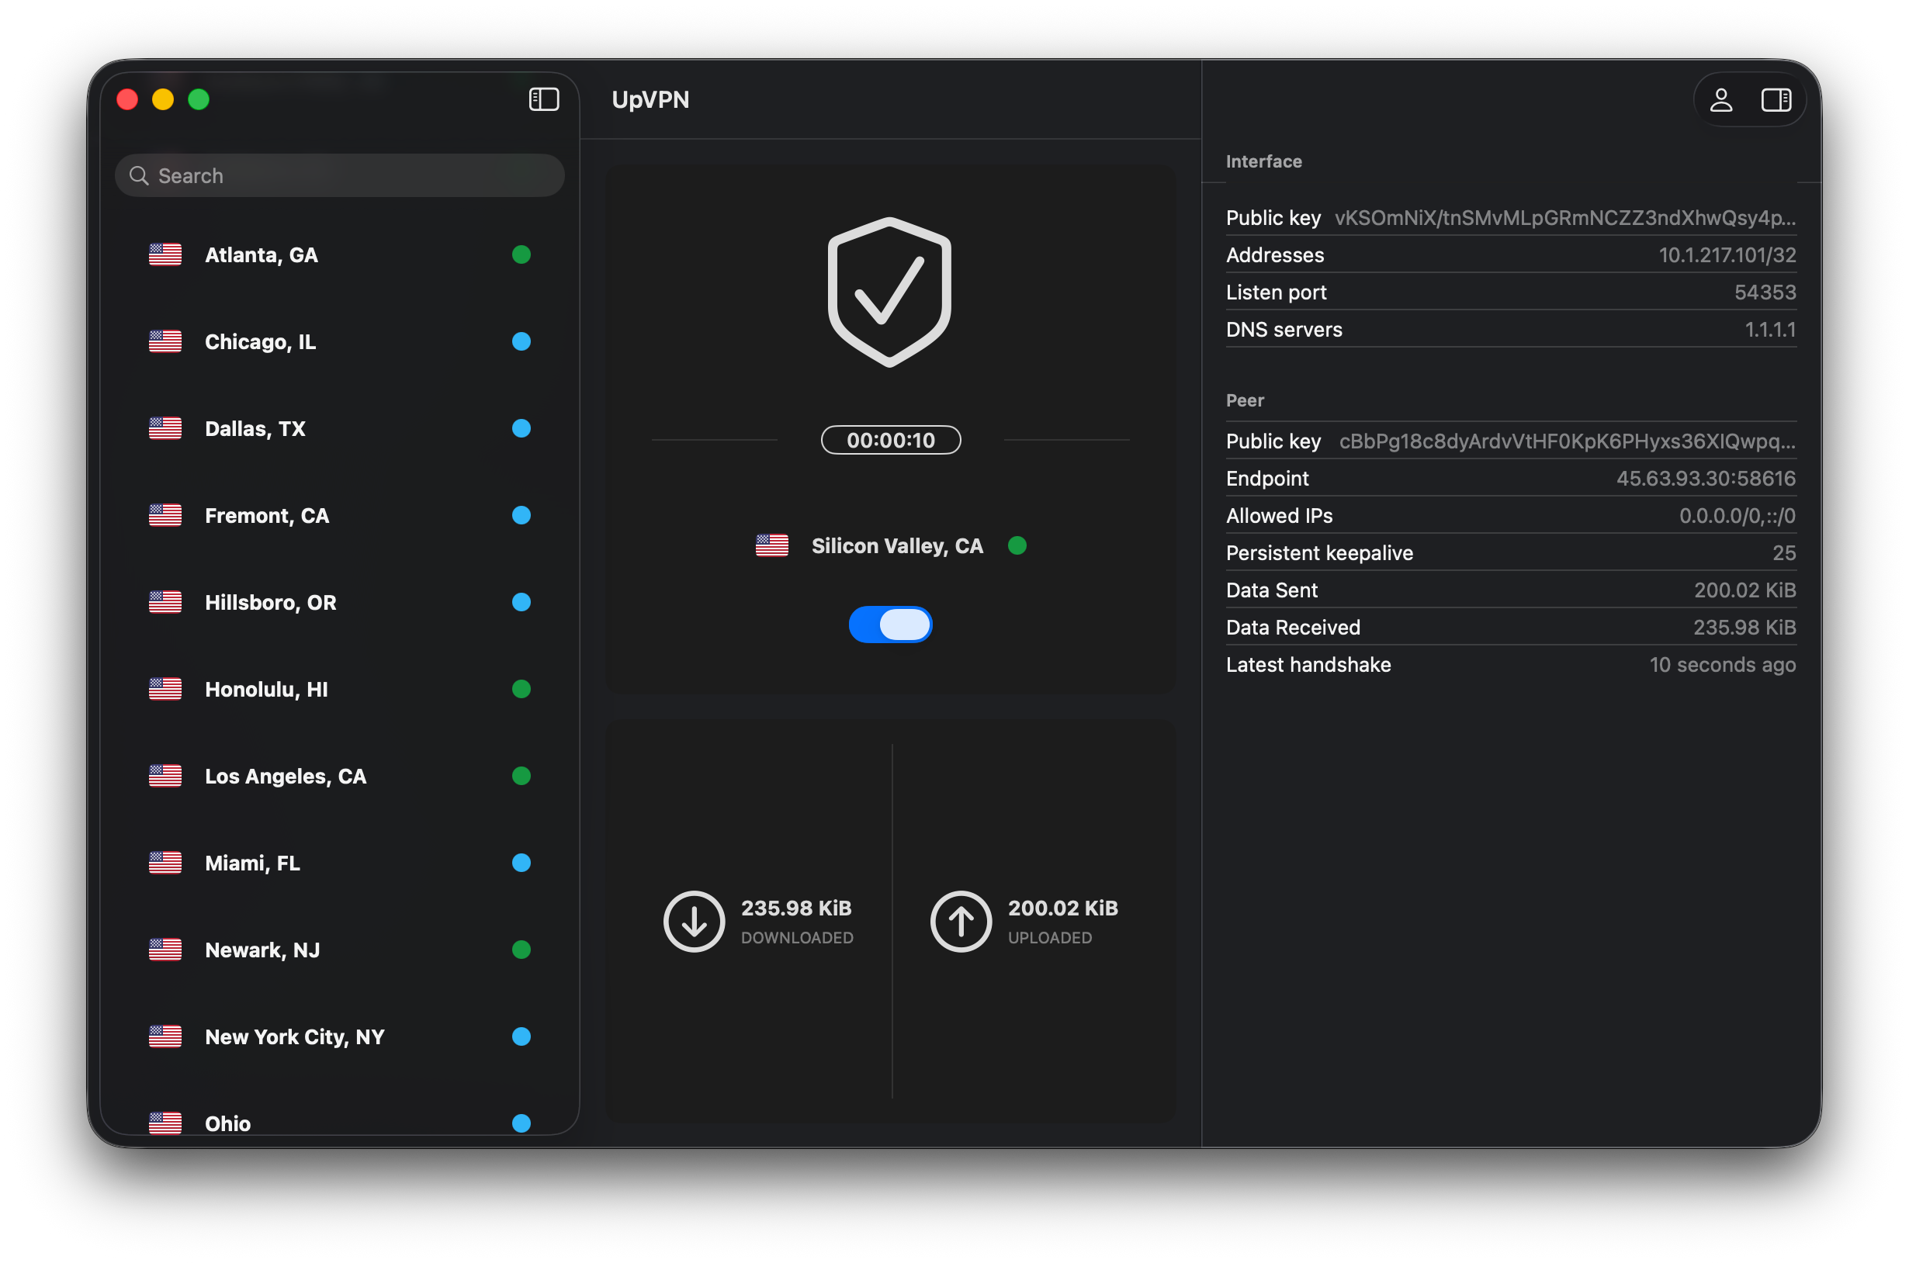Choose Newark, NJ from the list
1909x1263 pixels.
[x=339, y=950]
